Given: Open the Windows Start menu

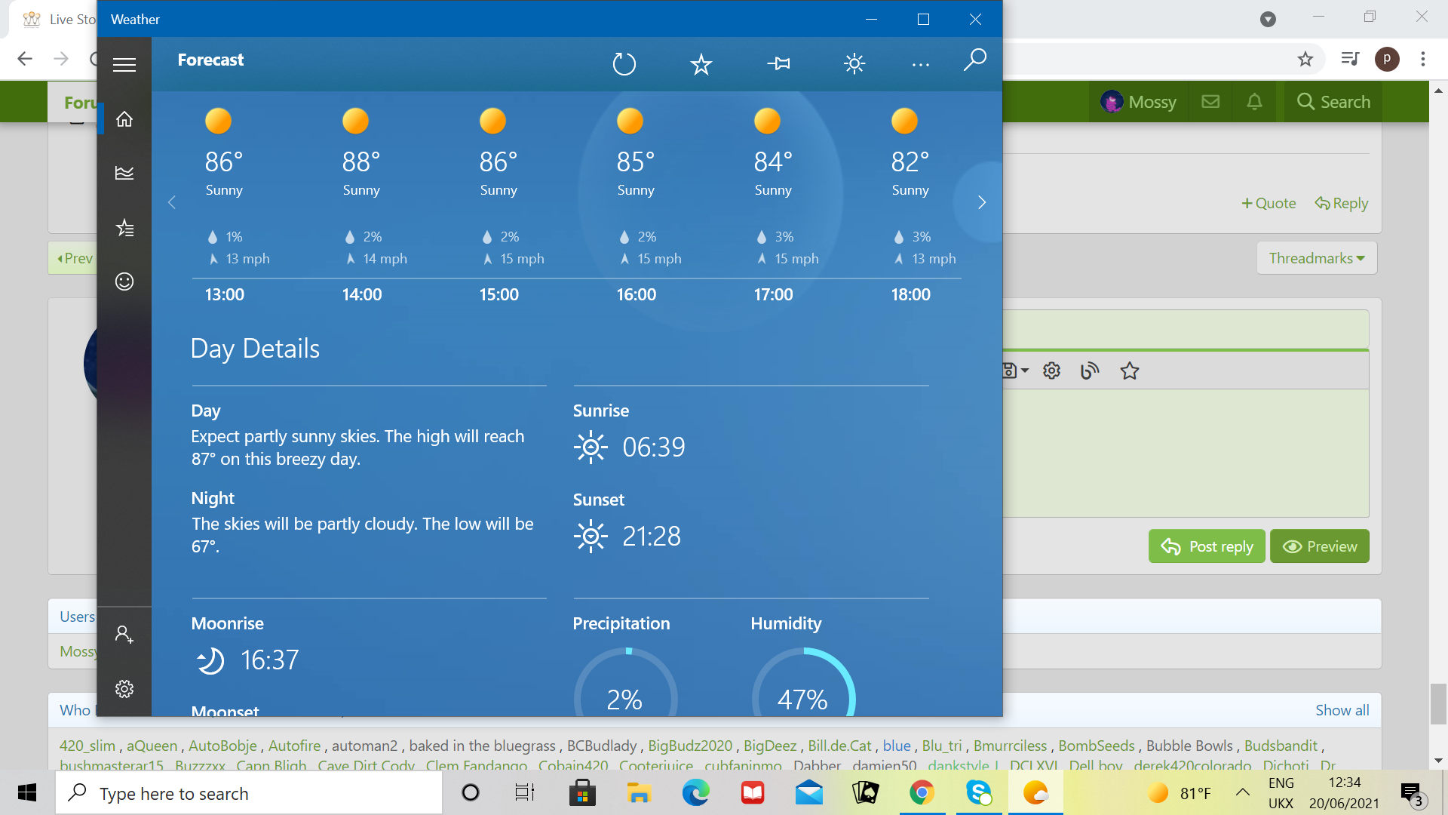Looking at the screenshot, I should click(27, 793).
